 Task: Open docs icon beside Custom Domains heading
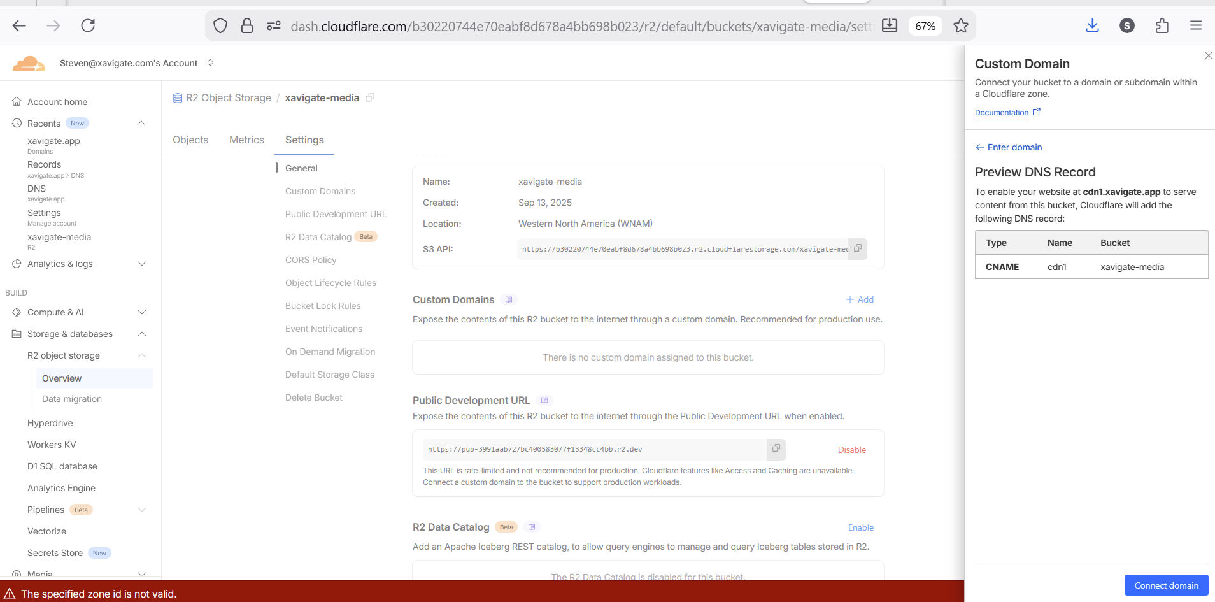click(x=509, y=299)
